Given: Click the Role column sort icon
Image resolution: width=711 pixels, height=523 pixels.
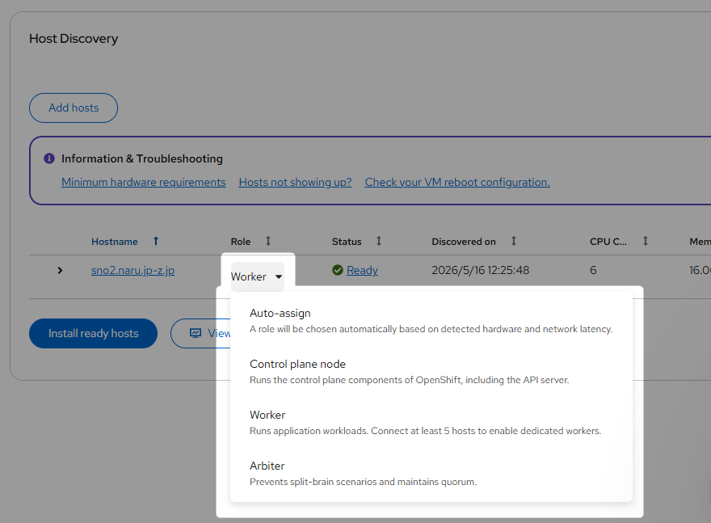Looking at the screenshot, I should coord(268,242).
